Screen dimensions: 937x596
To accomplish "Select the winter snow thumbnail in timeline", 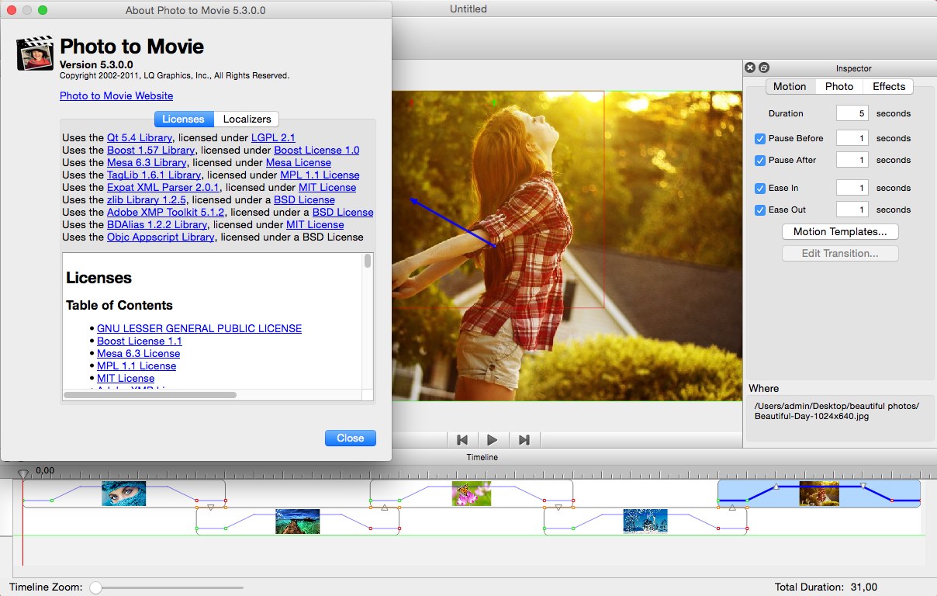I will tap(645, 521).
